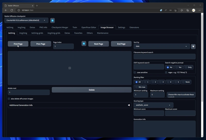The height and width of the screenshot is (140, 206).
Task: Open the browser profile avatar
Action: click(x=194, y=10)
